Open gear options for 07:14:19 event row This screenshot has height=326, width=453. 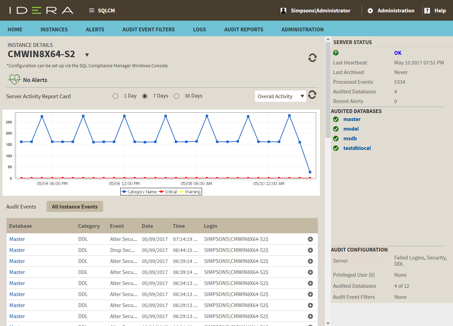[x=310, y=239]
